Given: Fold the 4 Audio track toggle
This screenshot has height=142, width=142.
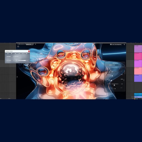Looking at the screenshot, I should (x=135, y=68).
